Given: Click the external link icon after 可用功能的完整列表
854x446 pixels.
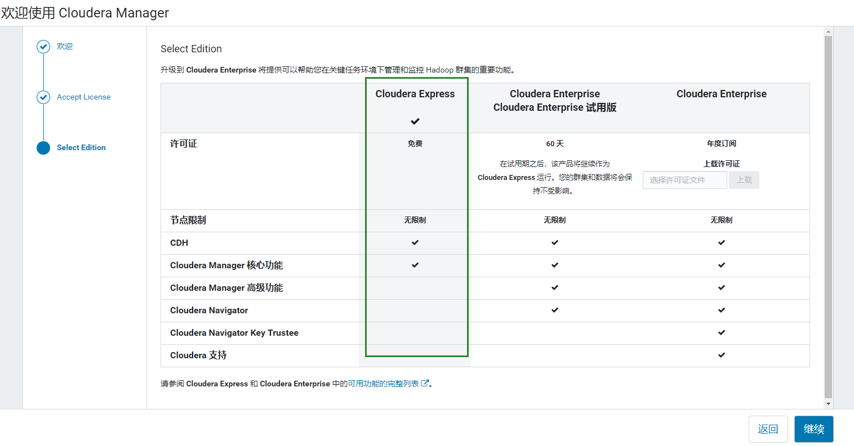Looking at the screenshot, I should coord(425,384).
